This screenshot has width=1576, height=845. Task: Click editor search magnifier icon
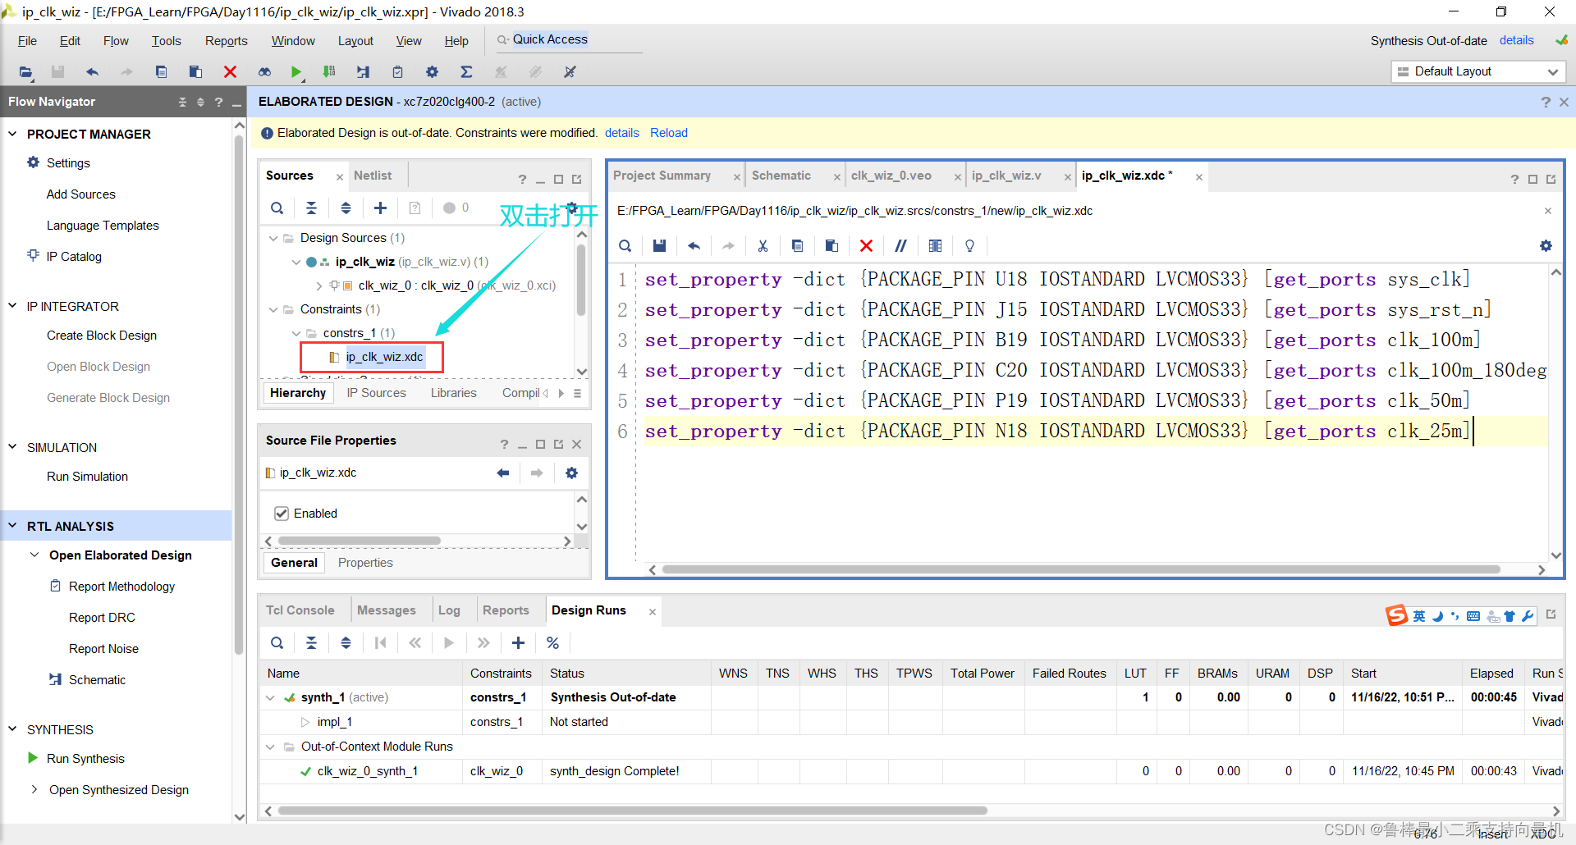coord(625,246)
